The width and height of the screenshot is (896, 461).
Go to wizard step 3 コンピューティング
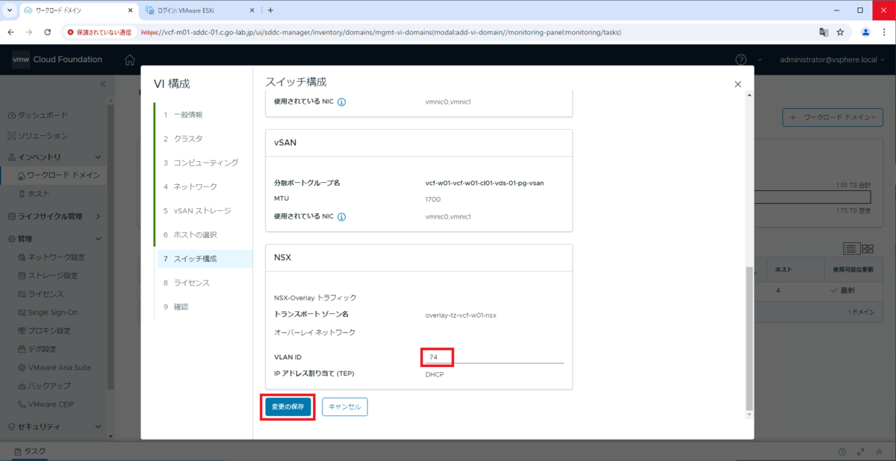point(203,163)
